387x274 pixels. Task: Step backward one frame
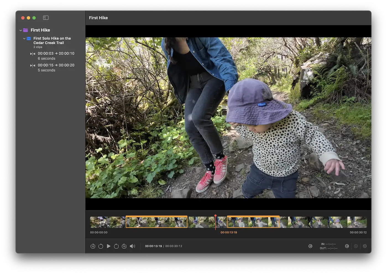101,246
